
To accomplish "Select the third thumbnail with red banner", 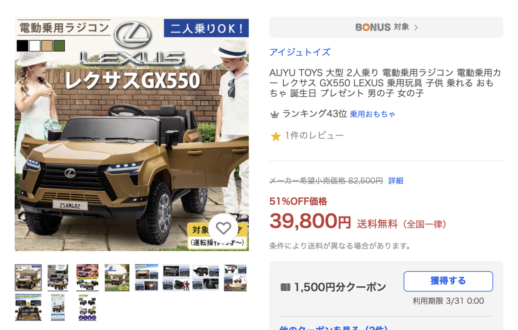I will (88, 278).
